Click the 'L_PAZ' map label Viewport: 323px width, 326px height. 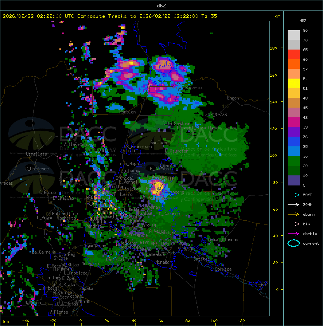(x=262, y=285)
